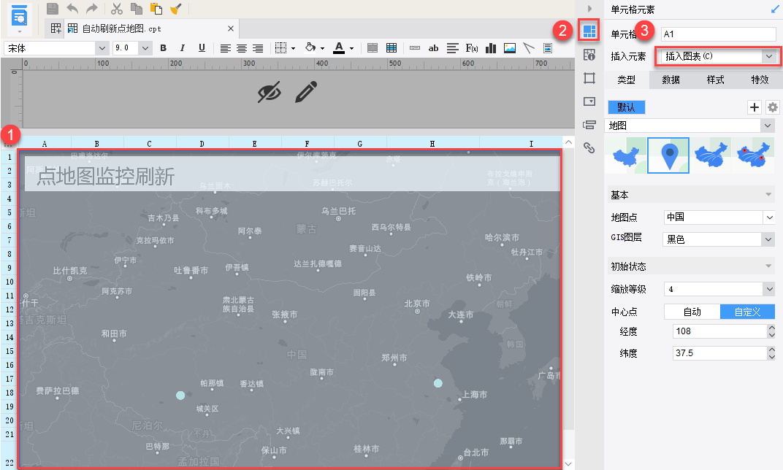783x470 pixels.
Task: Insert chart using bar chart toolbar icon
Action: [x=491, y=48]
